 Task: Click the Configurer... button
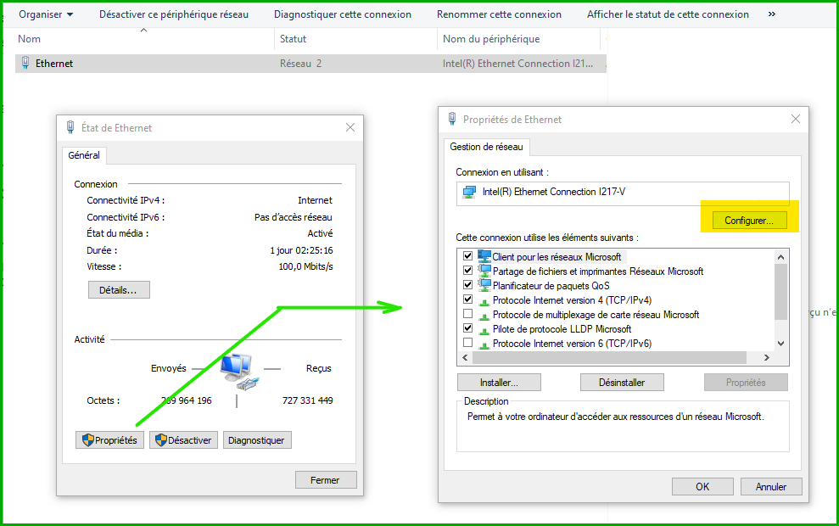749,221
